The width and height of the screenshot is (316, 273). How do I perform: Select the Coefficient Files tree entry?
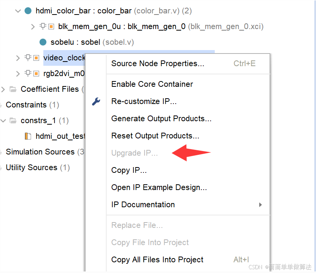(52, 89)
